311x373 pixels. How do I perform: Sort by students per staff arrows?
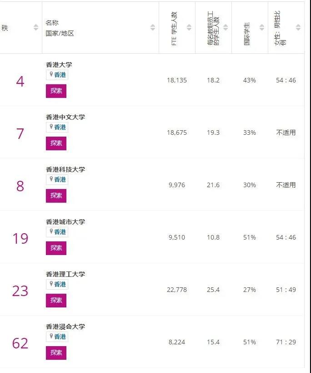click(226, 27)
